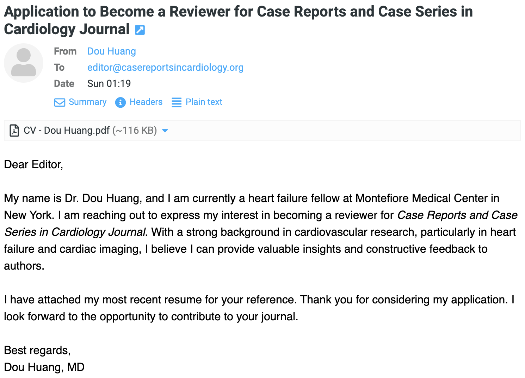The image size is (525, 378).
Task: Click the "Dear Editor," greeting line
Action: point(33,165)
